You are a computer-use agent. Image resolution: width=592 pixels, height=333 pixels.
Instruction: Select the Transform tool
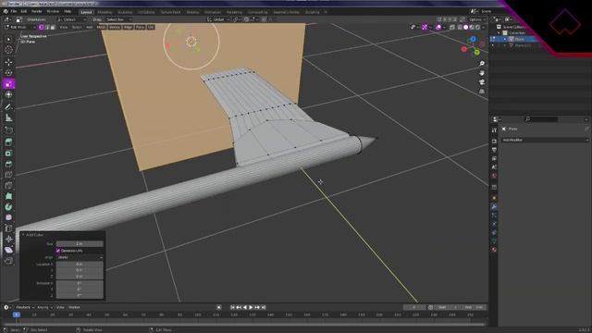click(x=8, y=94)
